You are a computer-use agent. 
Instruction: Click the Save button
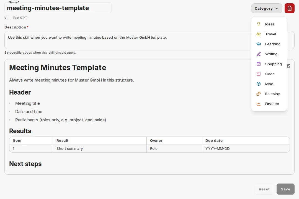click(285, 189)
